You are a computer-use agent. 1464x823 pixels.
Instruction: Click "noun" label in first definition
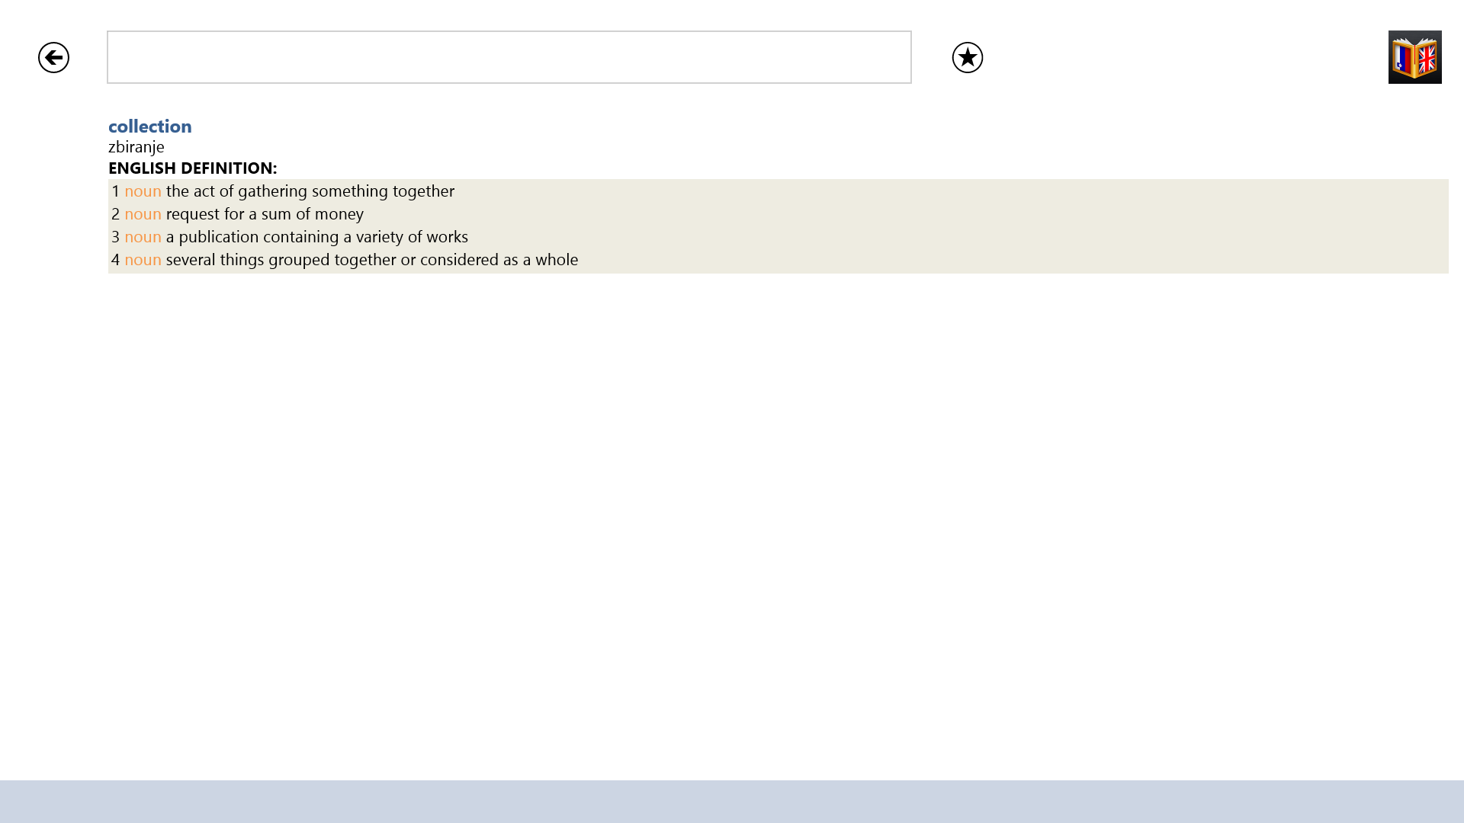(143, 191)
